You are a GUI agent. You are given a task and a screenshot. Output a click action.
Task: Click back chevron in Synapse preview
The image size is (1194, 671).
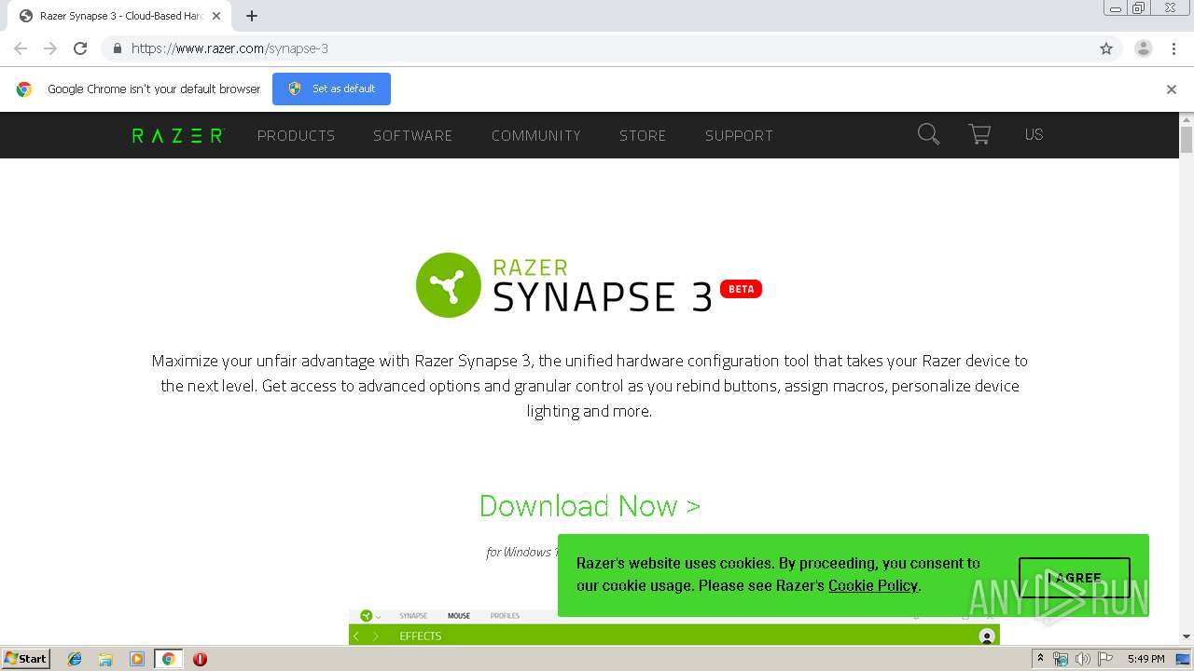tap(356, 637)
